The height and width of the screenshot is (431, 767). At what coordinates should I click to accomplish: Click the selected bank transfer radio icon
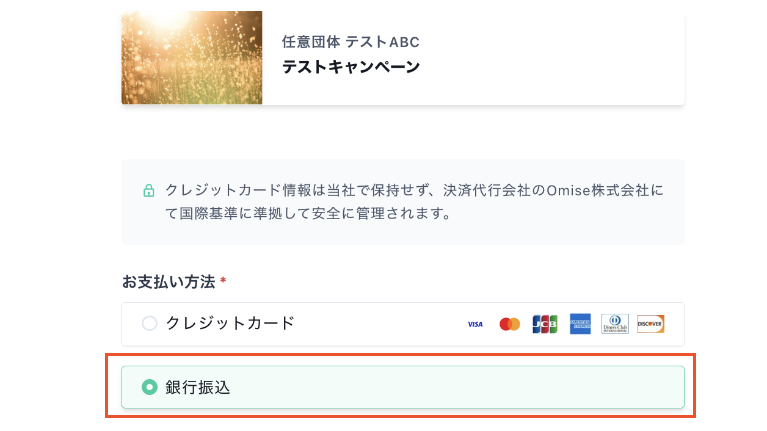tap(149, 387)
